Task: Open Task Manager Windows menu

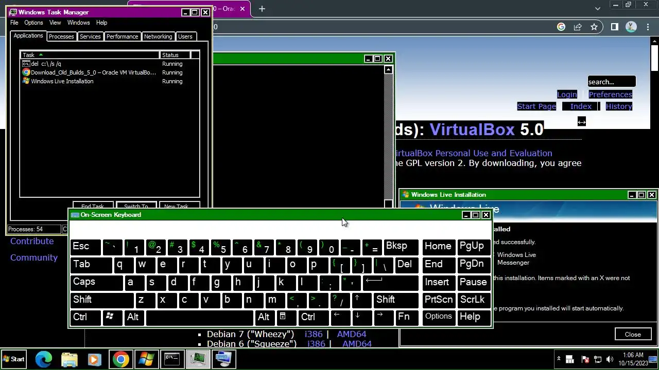Action: (x=79, y=23)
